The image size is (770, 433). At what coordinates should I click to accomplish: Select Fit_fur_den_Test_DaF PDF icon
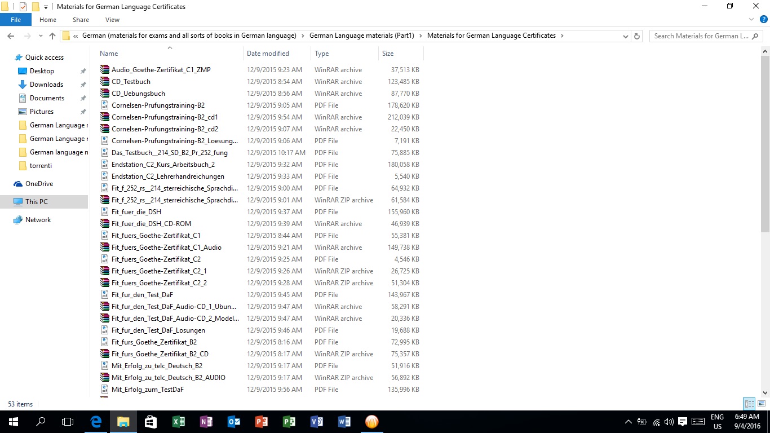[x=104, y=295]
